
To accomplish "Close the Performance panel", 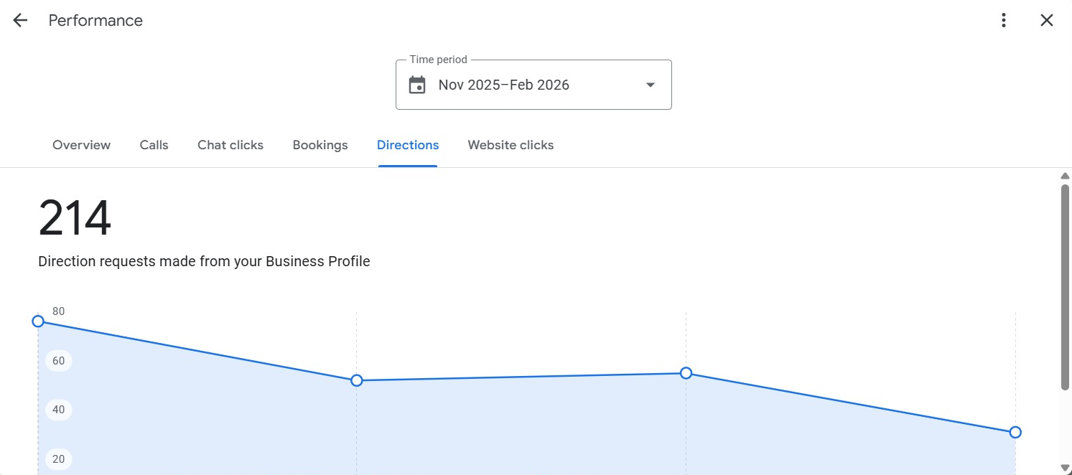I will (x=1047, y=21).
